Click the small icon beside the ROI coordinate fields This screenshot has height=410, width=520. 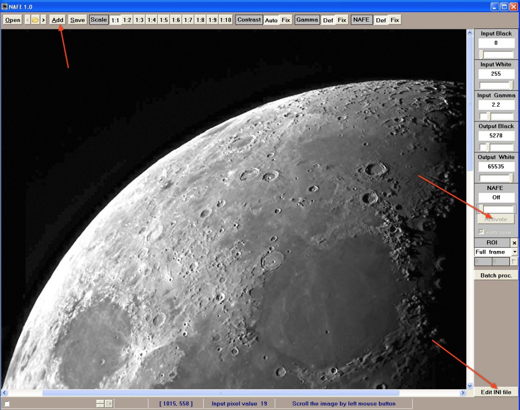[514, 261]
